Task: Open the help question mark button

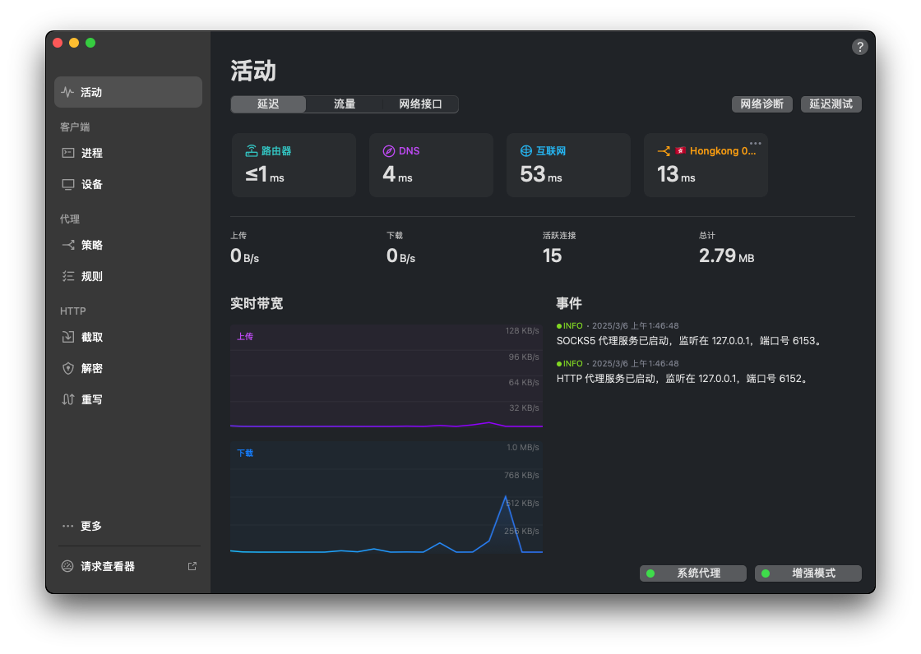Action: pyautogui.click(x=860, y=47)
